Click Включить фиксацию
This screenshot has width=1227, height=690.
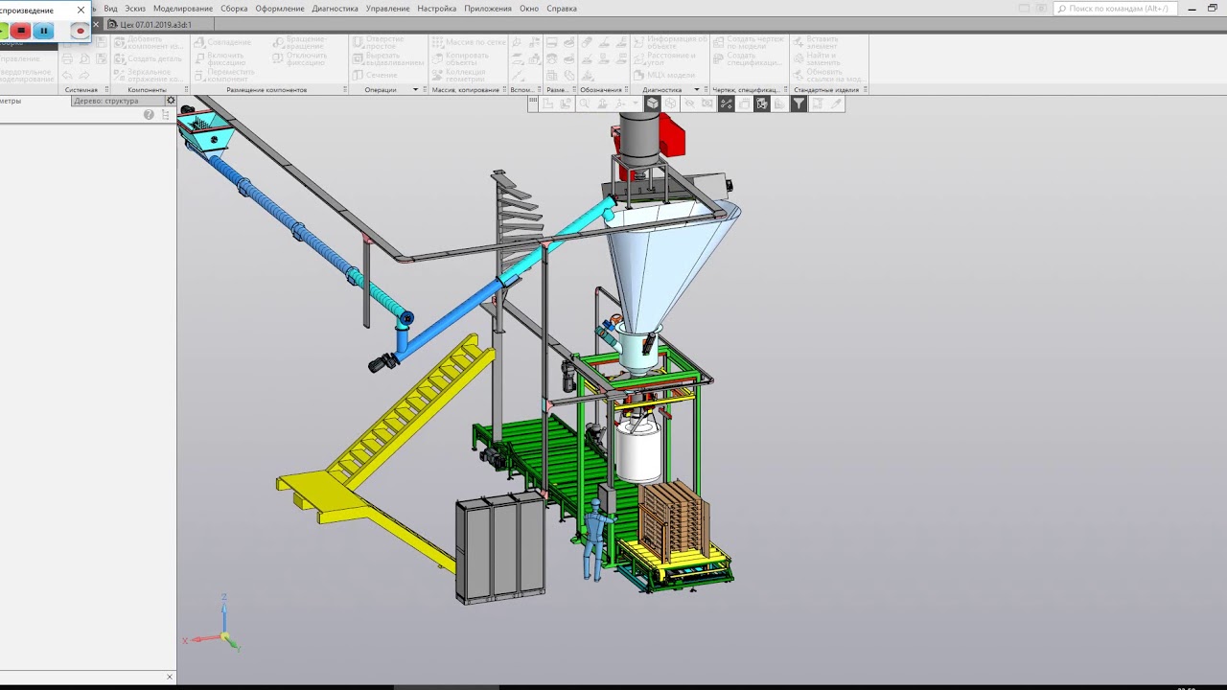222,58
